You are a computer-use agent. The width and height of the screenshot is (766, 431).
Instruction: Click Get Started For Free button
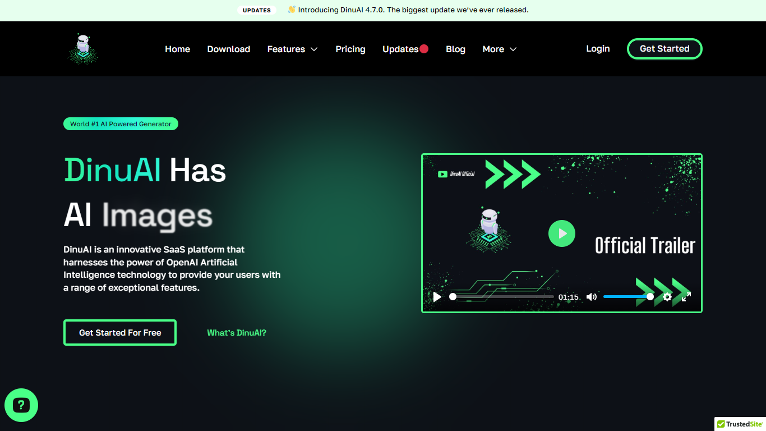[x=120, y=333]
